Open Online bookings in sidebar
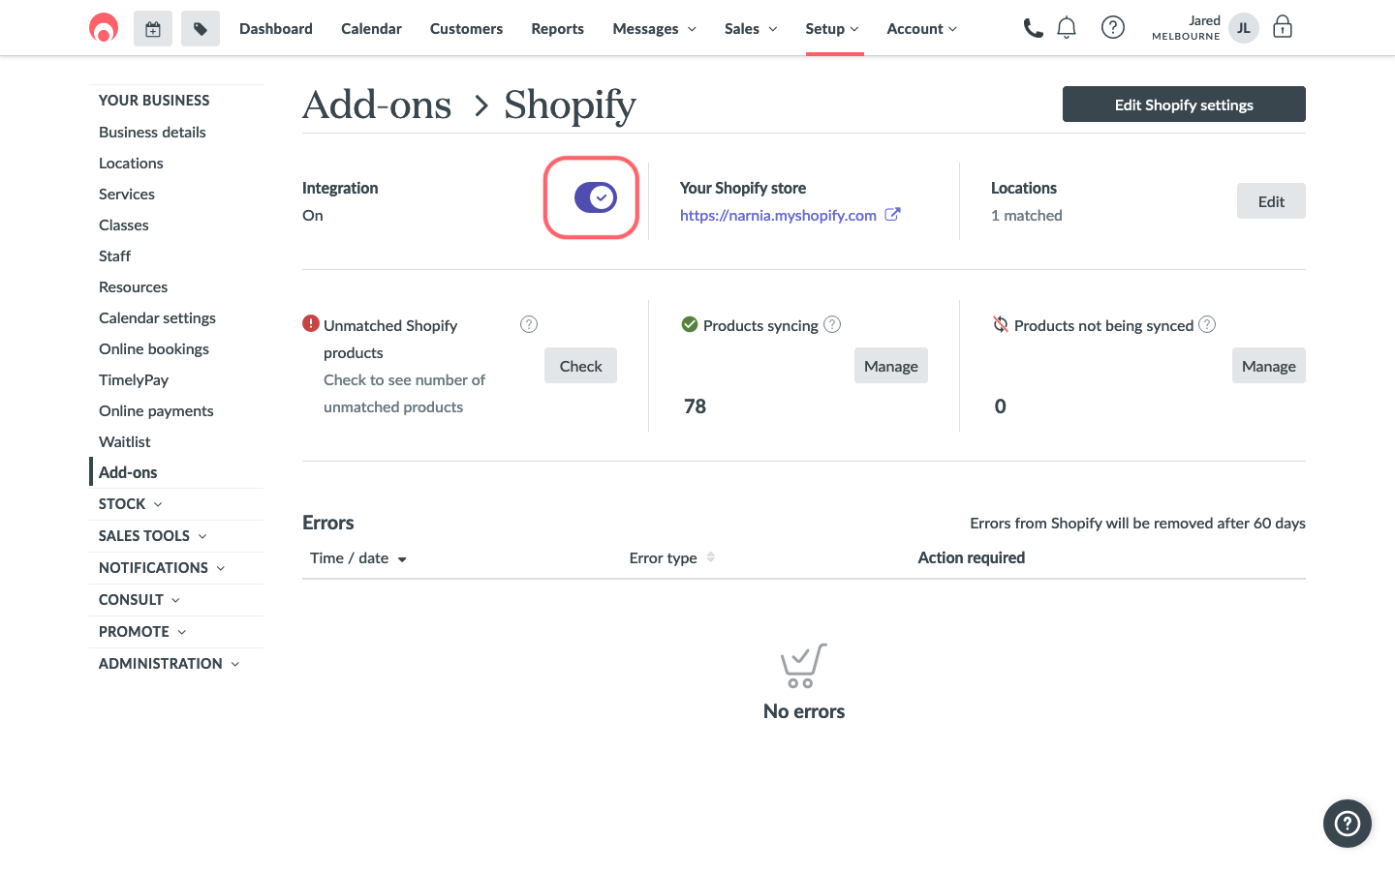 (154, 349)
